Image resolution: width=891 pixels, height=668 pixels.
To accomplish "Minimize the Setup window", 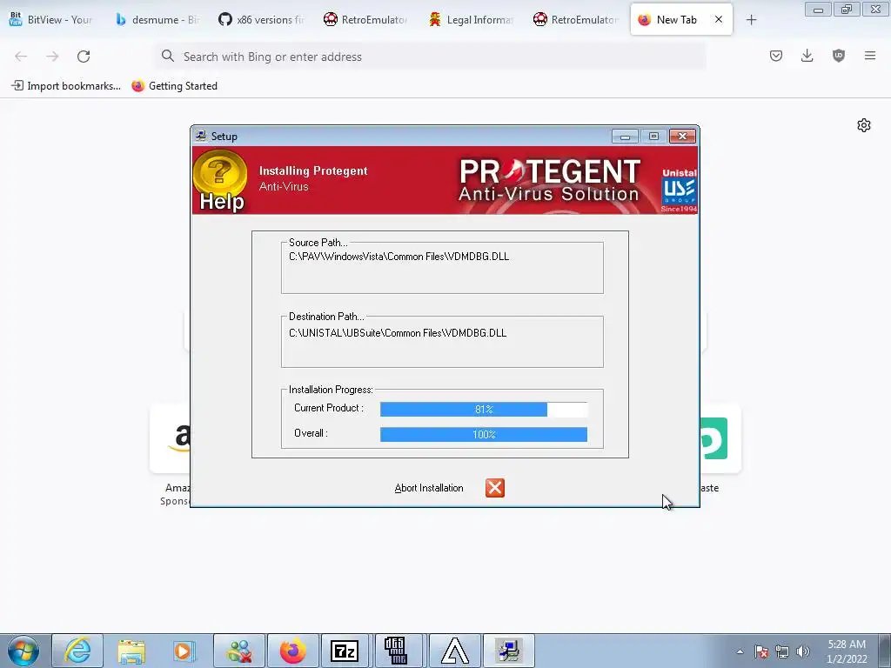I will tap(625, 137).
